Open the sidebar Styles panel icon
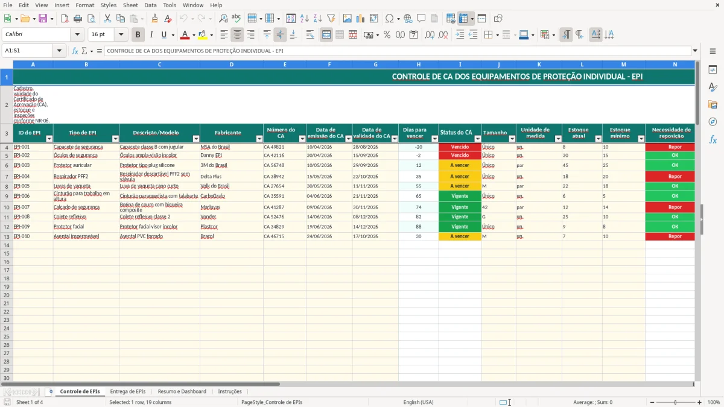Viewport: 724px width, 407px height. [x=713, y=87]
